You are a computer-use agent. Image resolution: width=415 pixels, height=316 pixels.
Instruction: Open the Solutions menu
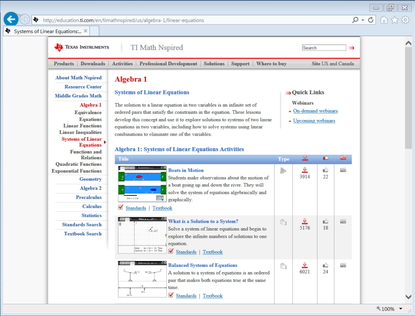[x=214, y=64]
